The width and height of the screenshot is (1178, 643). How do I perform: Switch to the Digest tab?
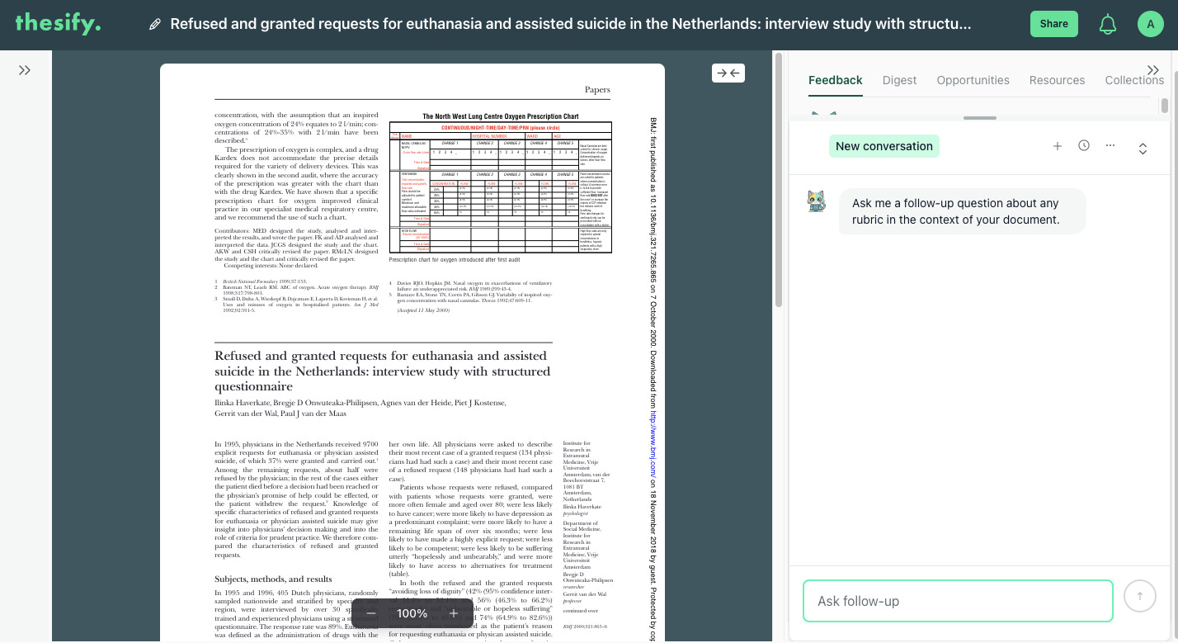click(899, 80)
